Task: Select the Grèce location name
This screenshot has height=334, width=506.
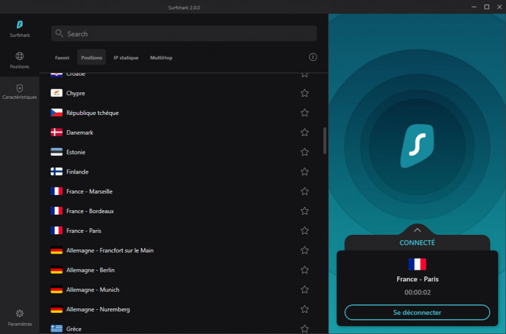Action: [x=74, y=329]
